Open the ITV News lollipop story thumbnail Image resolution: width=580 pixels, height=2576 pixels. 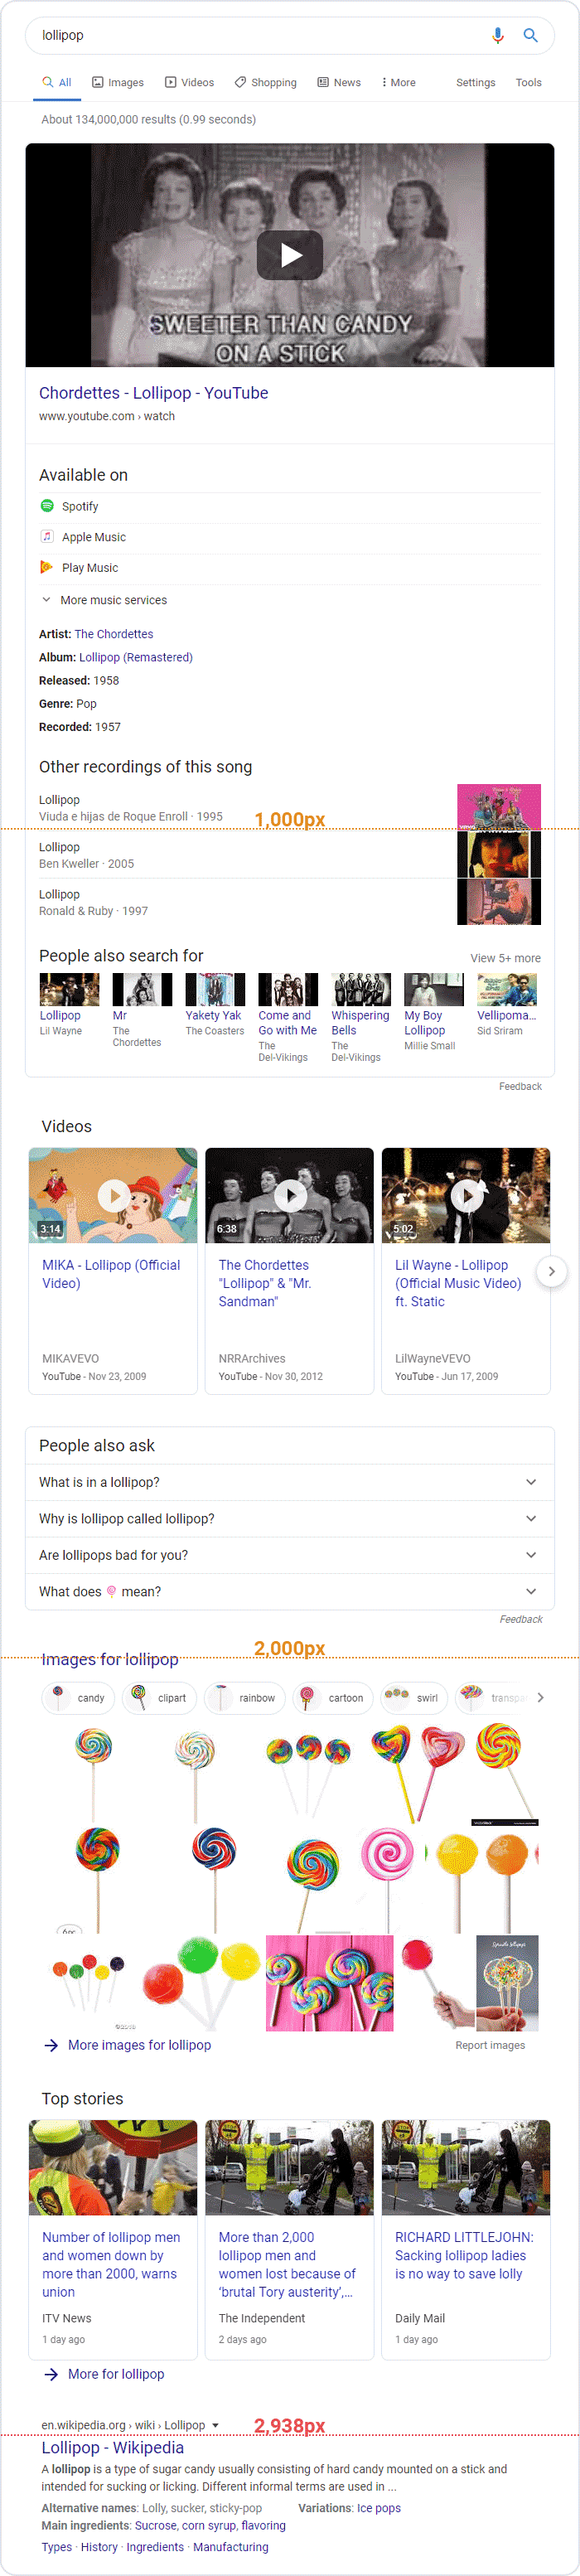tap(112, 2167)
